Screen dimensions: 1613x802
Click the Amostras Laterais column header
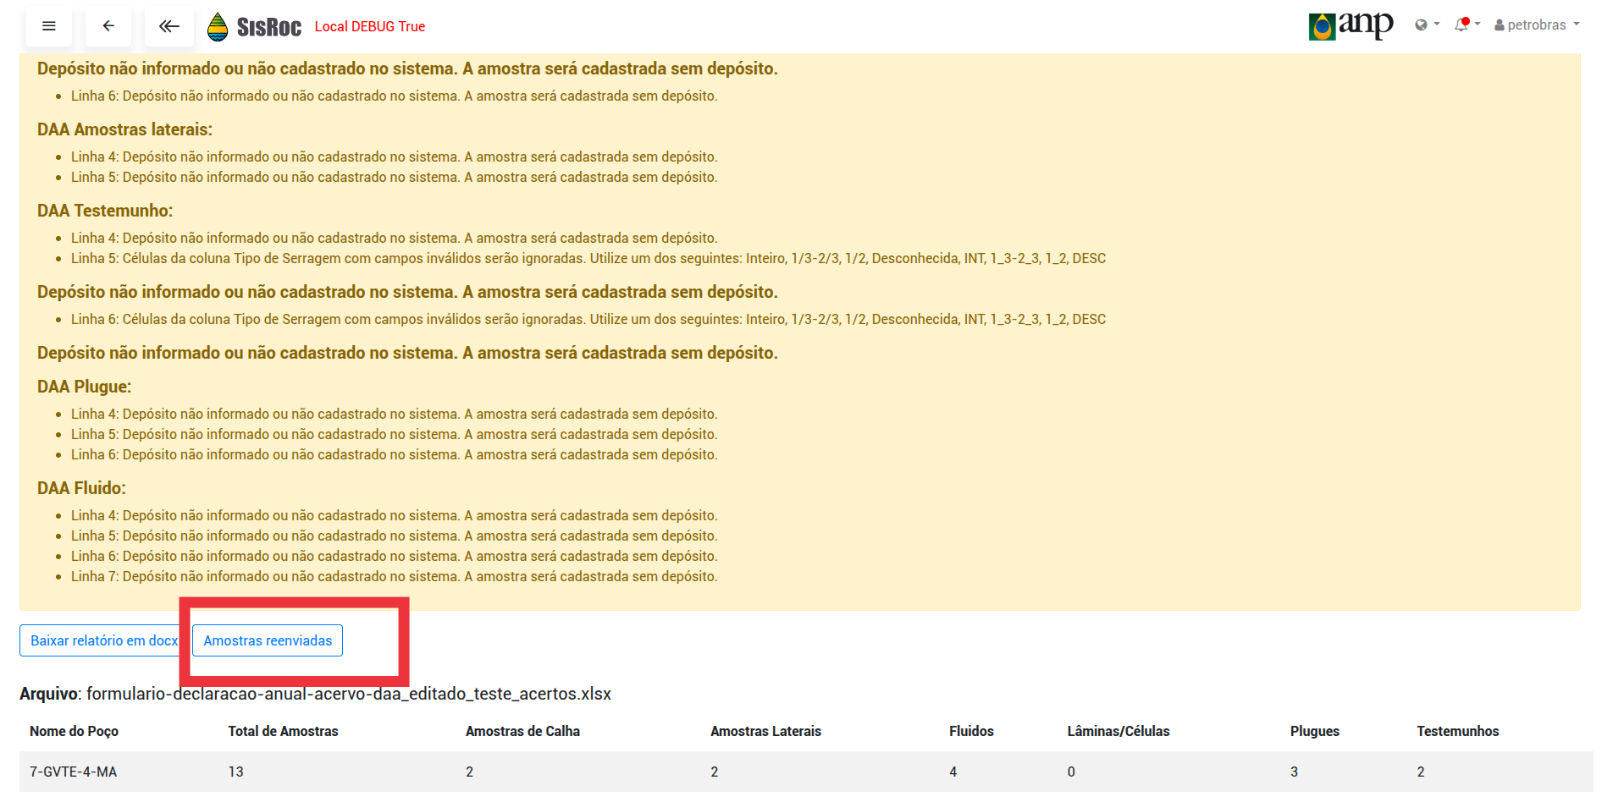766,731
